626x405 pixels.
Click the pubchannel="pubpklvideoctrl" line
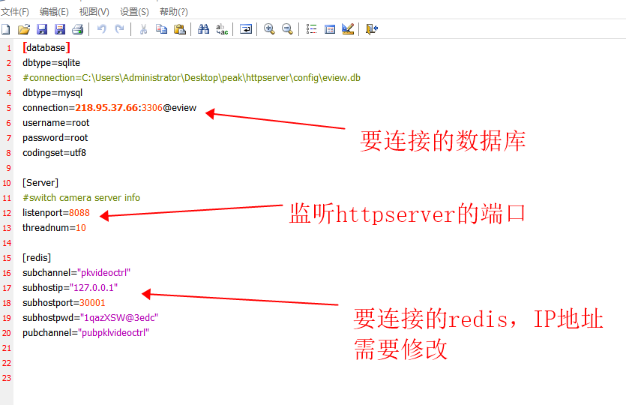pyautogui.click(x=85, y=333)
